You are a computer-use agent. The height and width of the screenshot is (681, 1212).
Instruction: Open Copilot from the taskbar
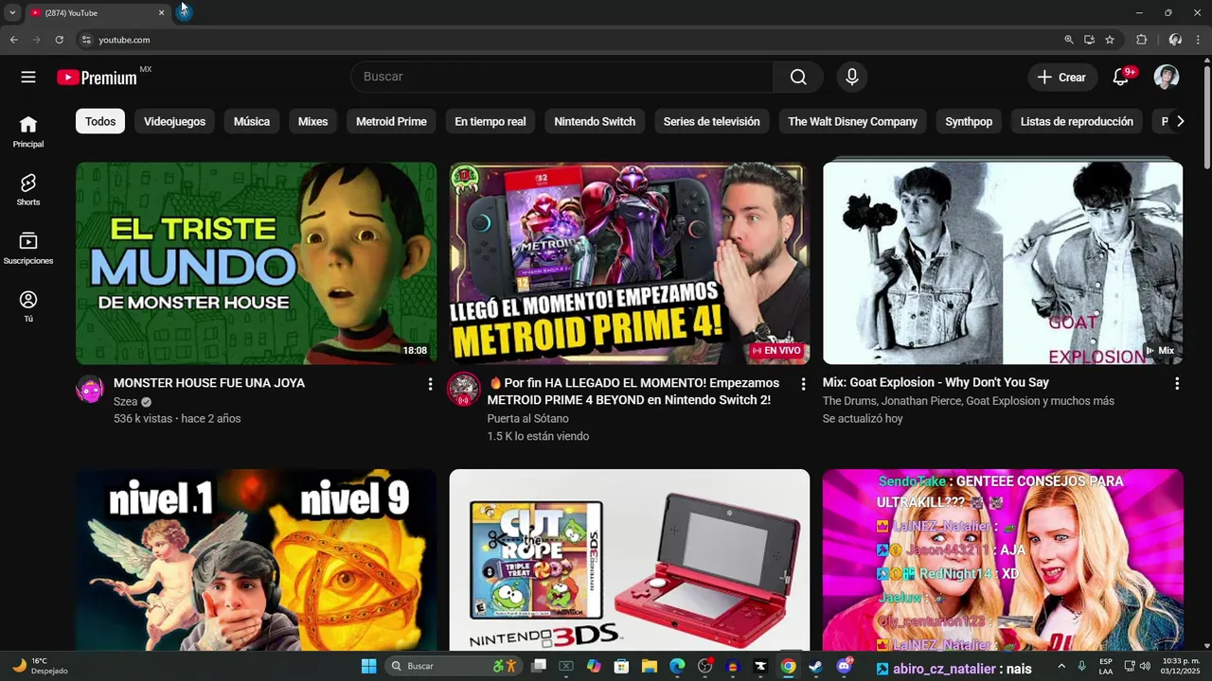(x=594, y=667)
